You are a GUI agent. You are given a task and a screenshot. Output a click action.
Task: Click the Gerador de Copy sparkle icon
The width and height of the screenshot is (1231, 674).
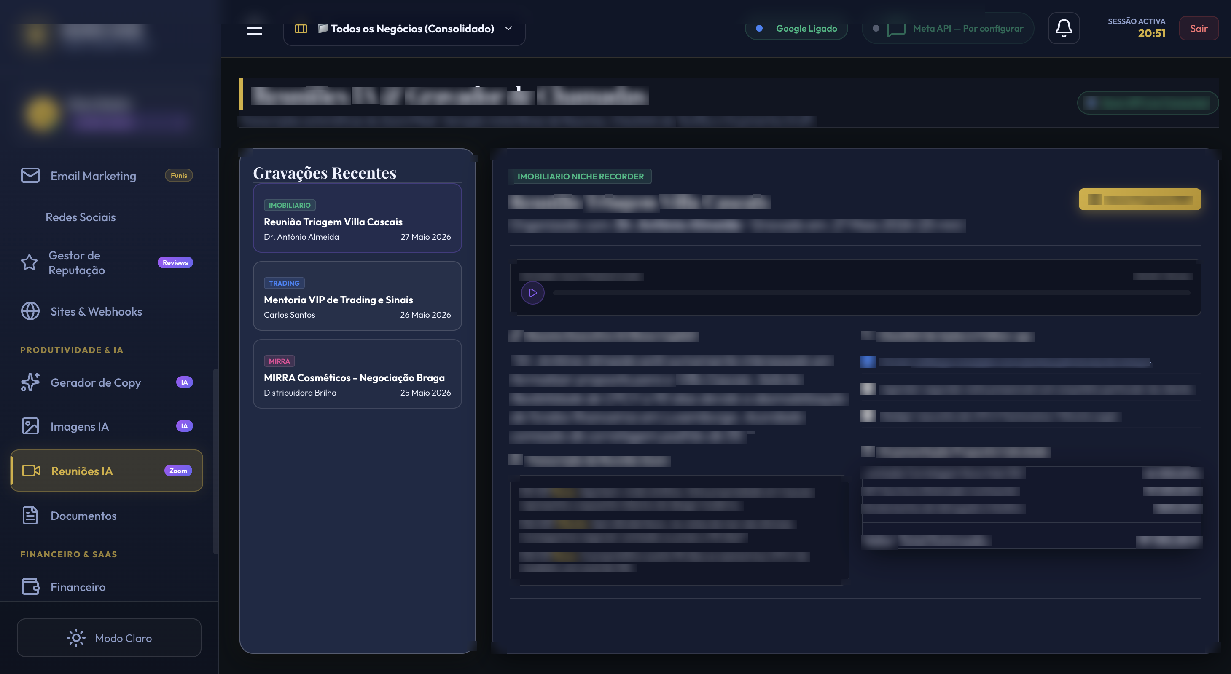click(x=30, y=382)
